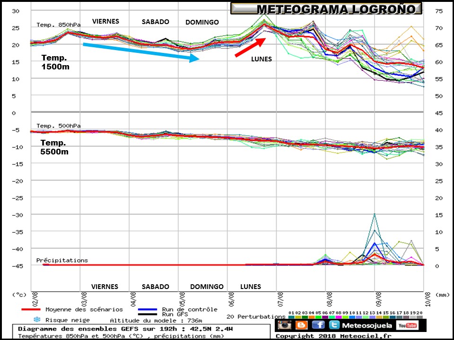Click the Précipitations series label
This screenshot has width=454, height=340.
(62, 260)
